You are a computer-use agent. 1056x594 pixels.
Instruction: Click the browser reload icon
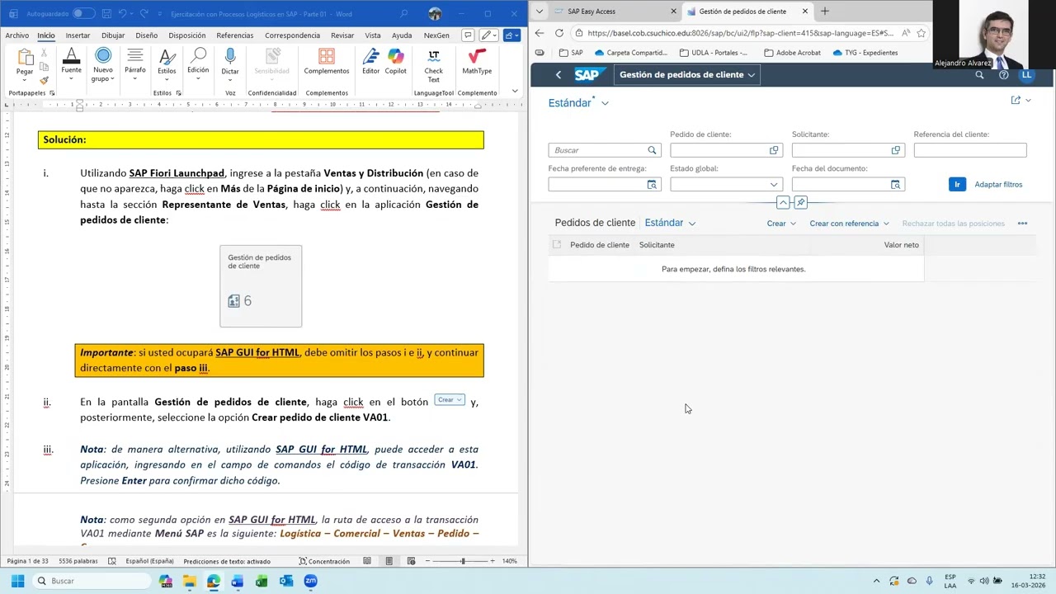559,33
